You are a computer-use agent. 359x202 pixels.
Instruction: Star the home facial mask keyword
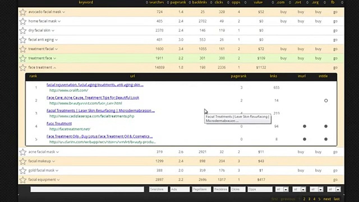23,21
